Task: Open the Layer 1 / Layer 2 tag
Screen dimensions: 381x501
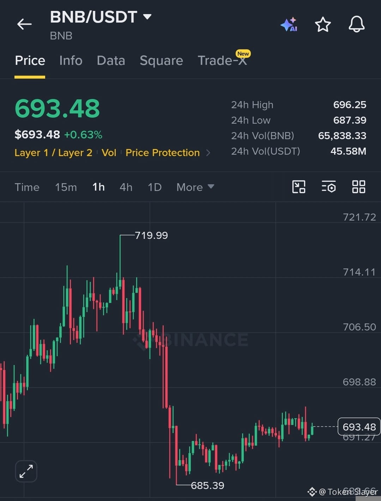Action: pyautogui.click(x=53, y=153)
